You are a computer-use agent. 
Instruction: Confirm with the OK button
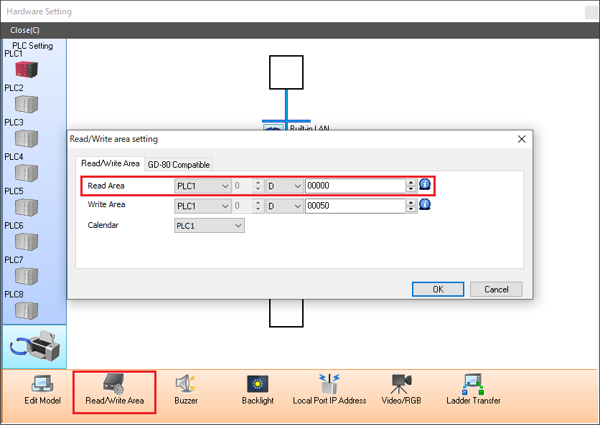point(438,289)
